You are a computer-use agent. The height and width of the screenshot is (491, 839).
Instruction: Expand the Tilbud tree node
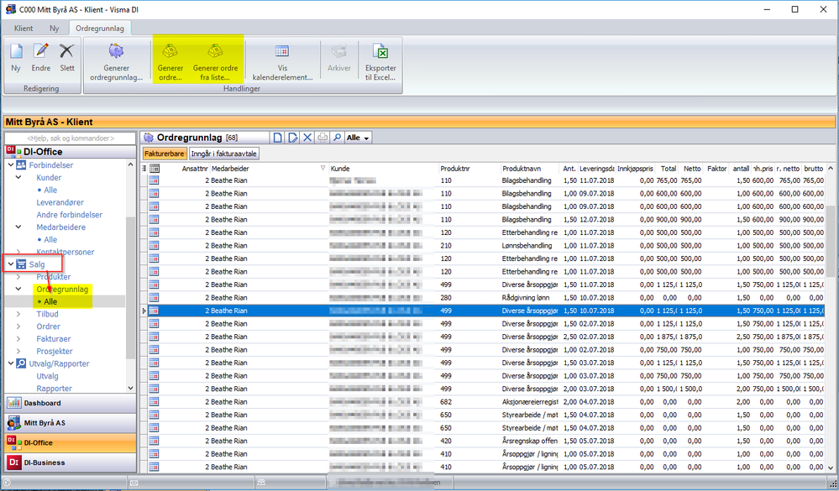point(18,314)
